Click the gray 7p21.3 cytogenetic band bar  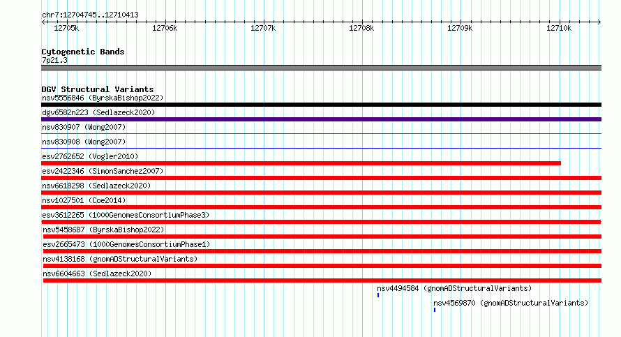tap(321, 68)
